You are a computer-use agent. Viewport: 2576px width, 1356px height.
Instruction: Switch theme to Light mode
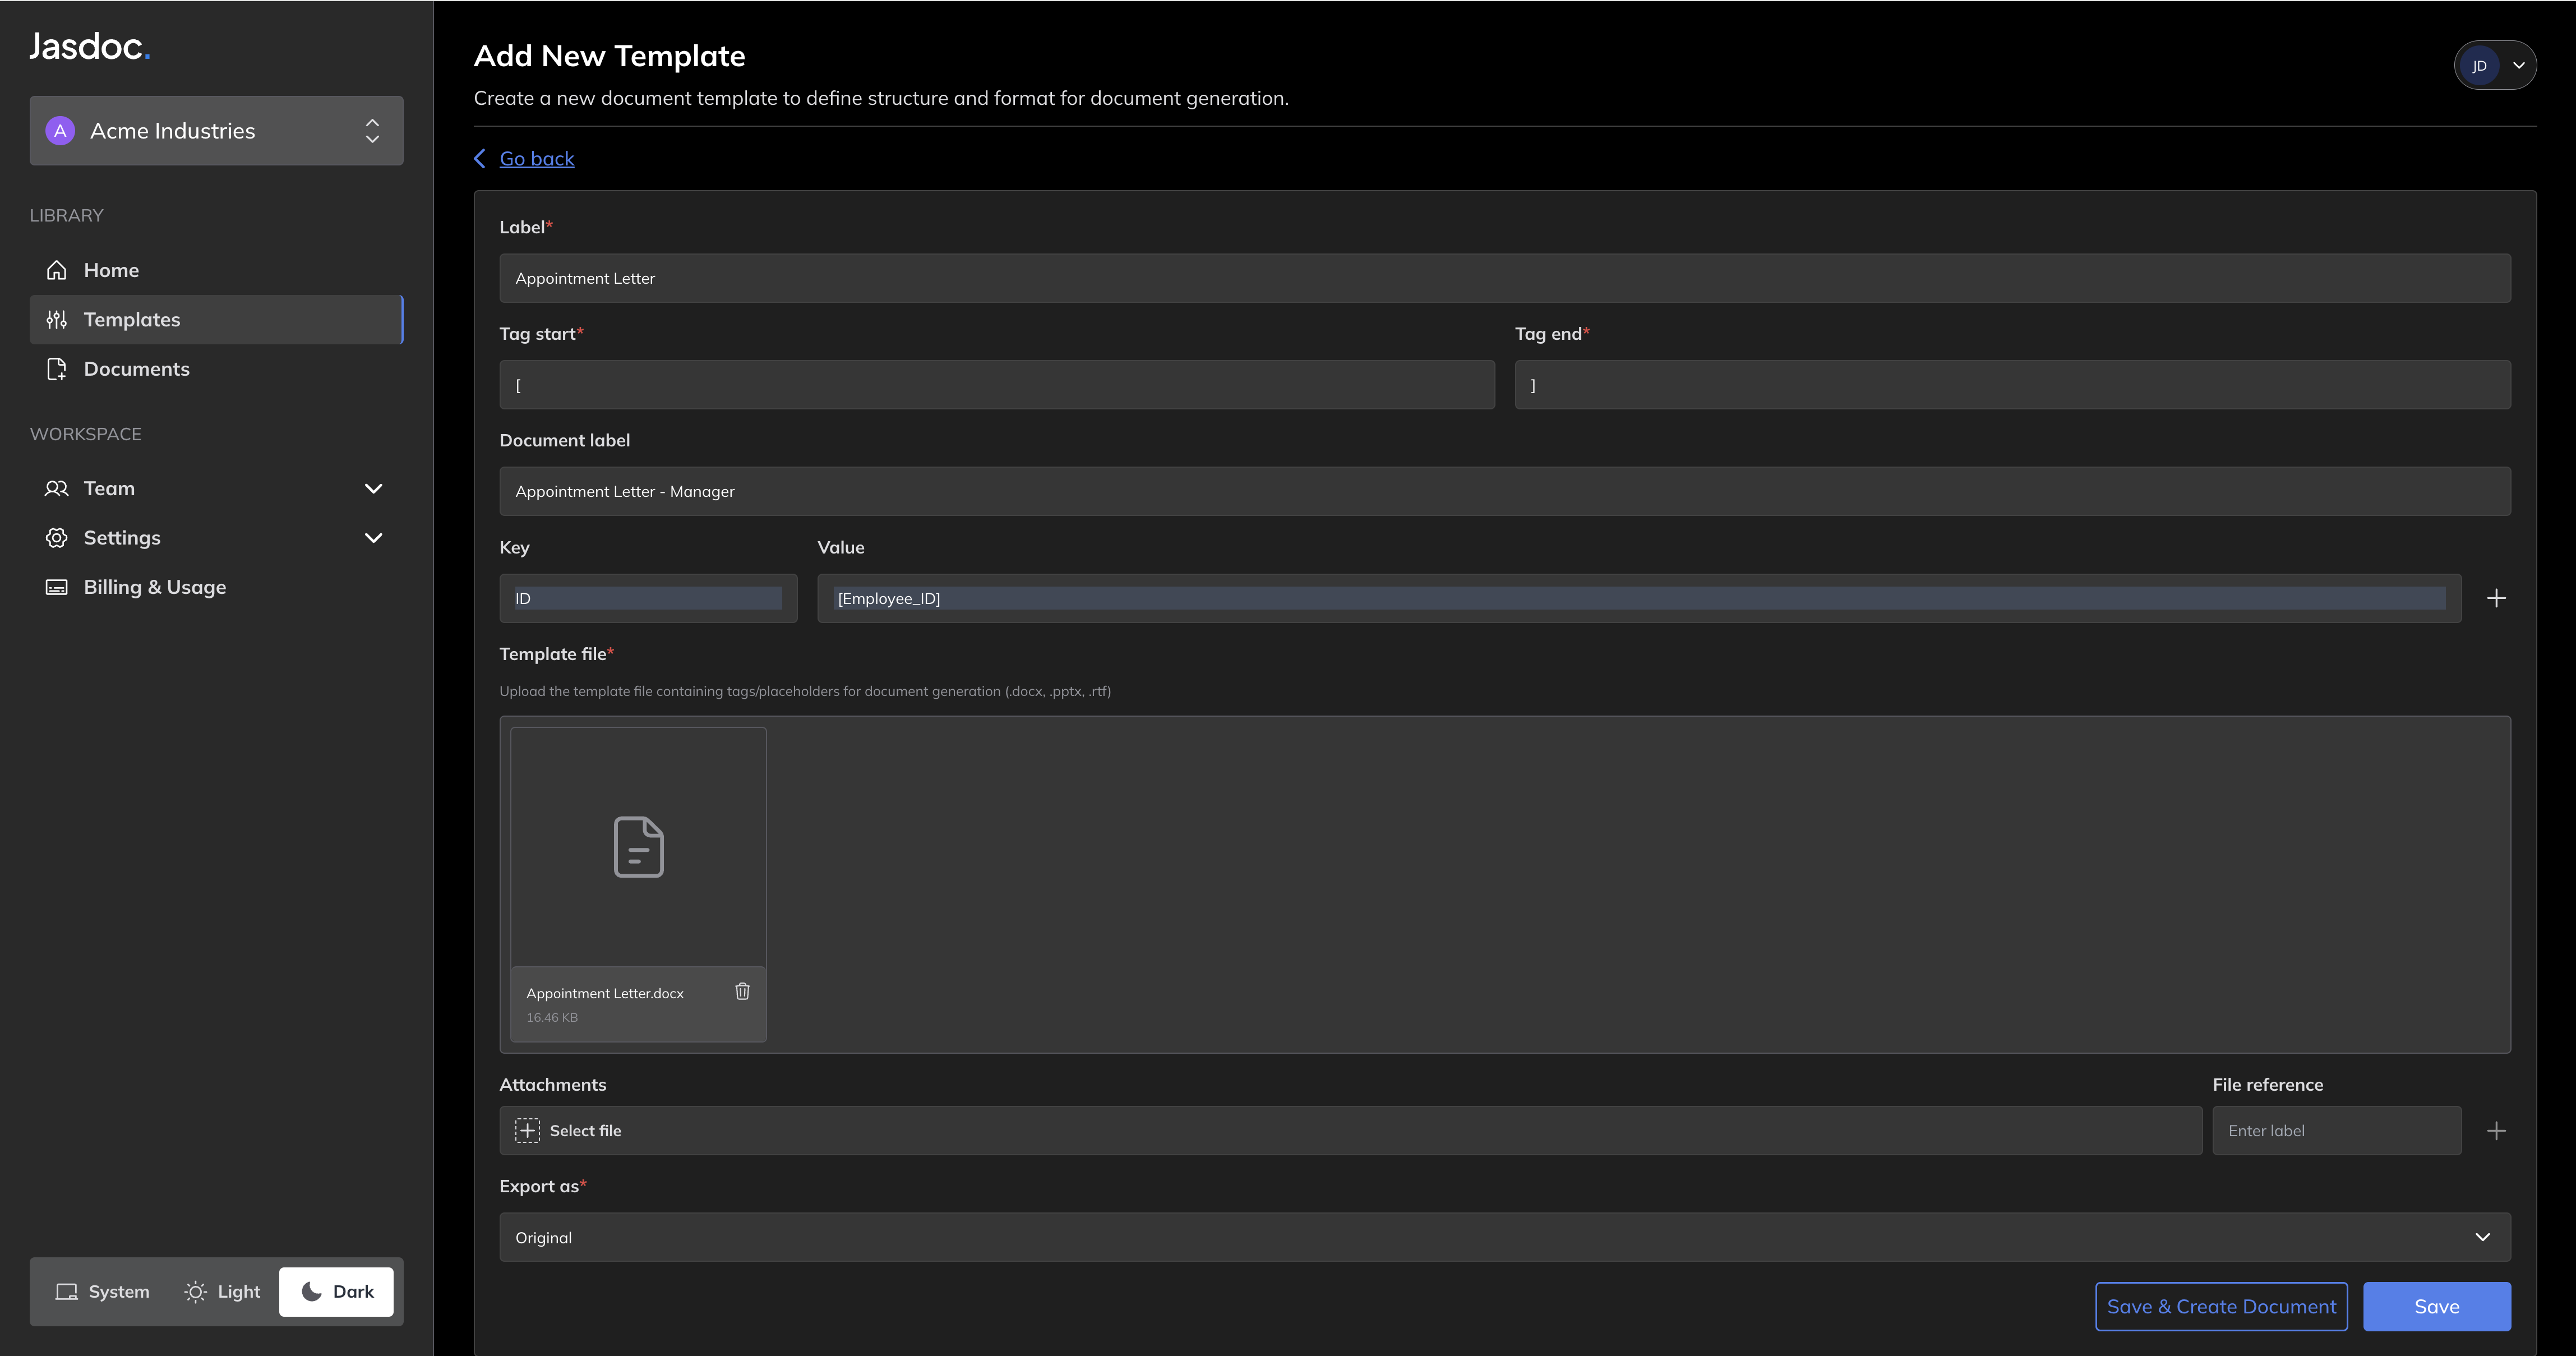[x=222, y=1291]
